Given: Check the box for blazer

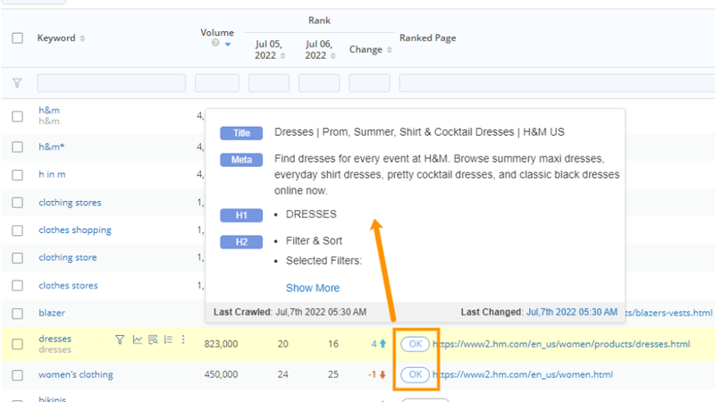Looking at the screenshot, I should point(17,314).
